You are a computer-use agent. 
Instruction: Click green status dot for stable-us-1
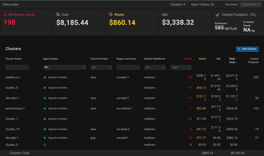(45, 77)
